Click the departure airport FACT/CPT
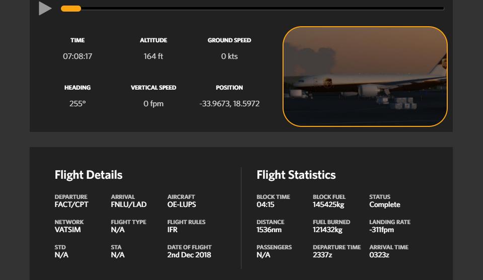The height and width of the screenshot is (280, 483). (x=72, y=204)
